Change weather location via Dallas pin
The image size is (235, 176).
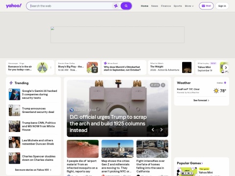[225, 83]
